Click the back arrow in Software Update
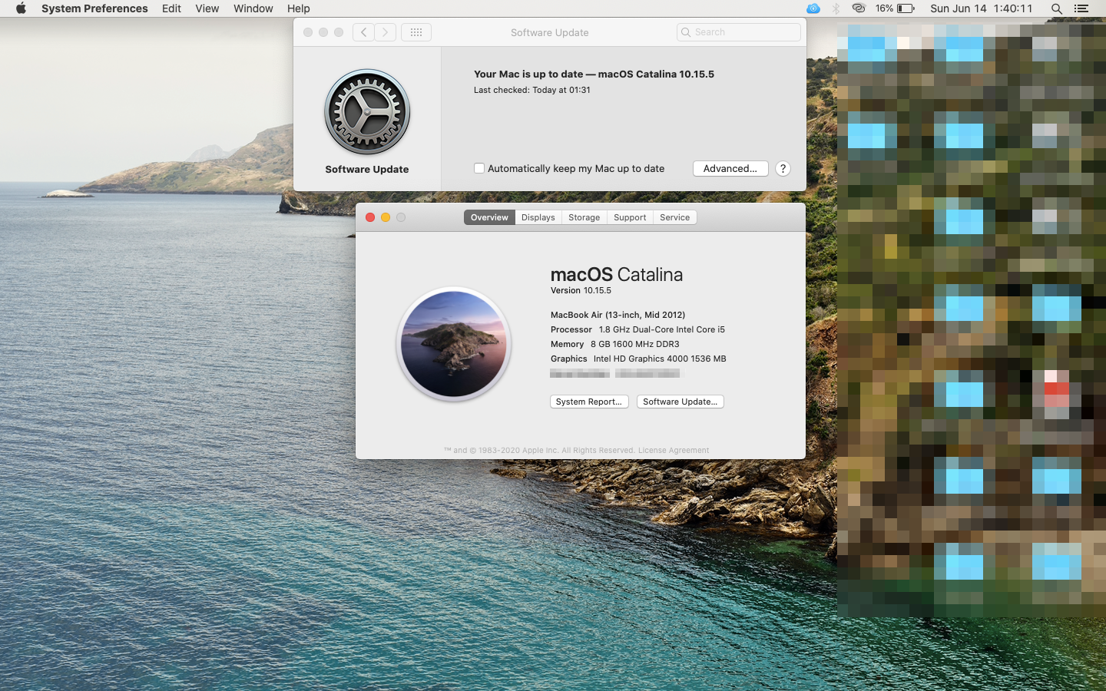This screenshot has height=691, width=1106. pyautogui.click(x=363, y=32)
